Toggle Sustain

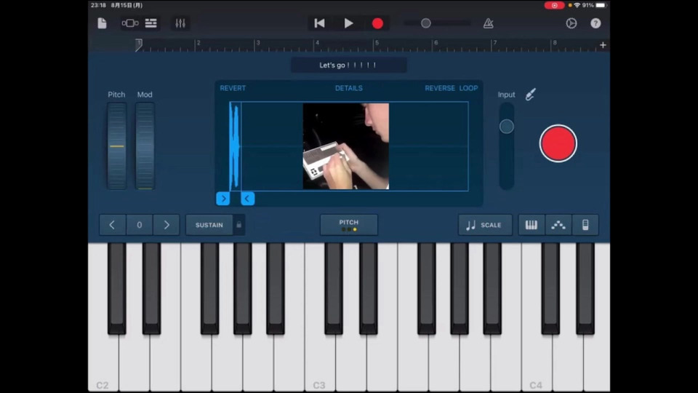pos(209,225)
